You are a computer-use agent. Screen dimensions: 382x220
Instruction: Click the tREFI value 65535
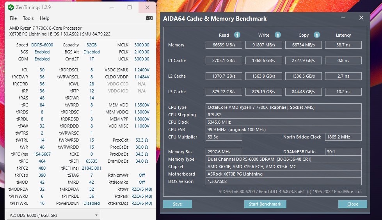point(92,161)
